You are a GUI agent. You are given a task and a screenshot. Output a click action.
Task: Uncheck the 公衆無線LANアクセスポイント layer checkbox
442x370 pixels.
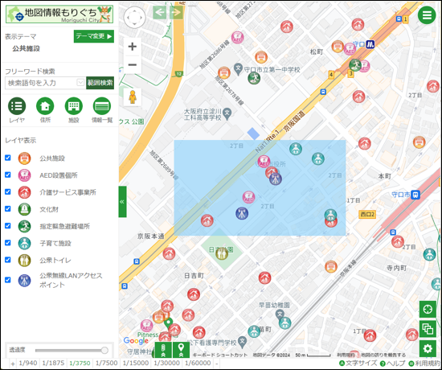click(8, 280)
